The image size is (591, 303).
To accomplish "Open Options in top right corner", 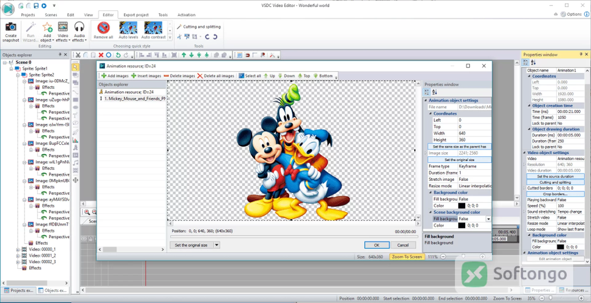I will [x=571, y=14].
